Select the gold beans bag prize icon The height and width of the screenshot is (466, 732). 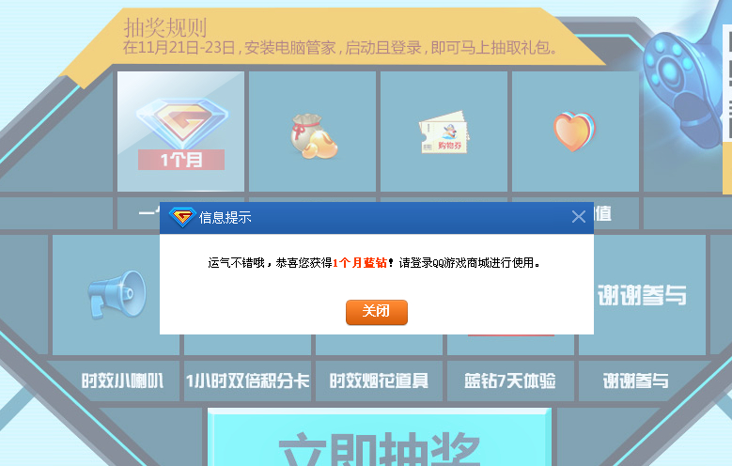click(x=313, y=136)
